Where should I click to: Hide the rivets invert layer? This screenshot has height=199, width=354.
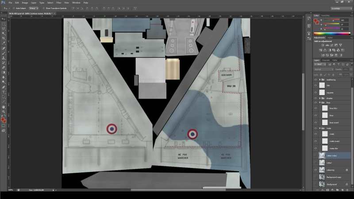click(x=316, y=141)
